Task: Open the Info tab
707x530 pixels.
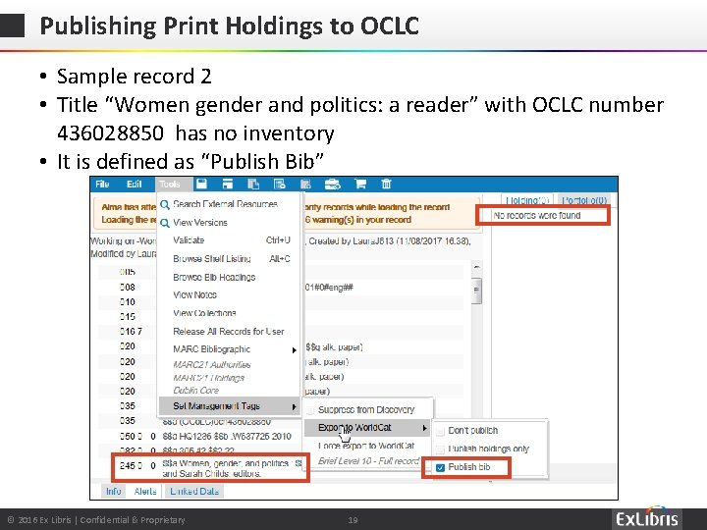Action: point(114,492)
